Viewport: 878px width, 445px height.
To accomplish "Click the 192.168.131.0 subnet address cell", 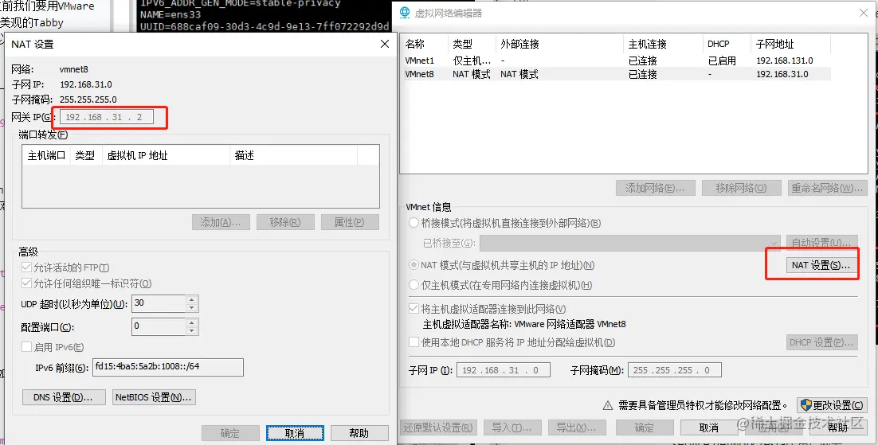I will click(785, 61).
